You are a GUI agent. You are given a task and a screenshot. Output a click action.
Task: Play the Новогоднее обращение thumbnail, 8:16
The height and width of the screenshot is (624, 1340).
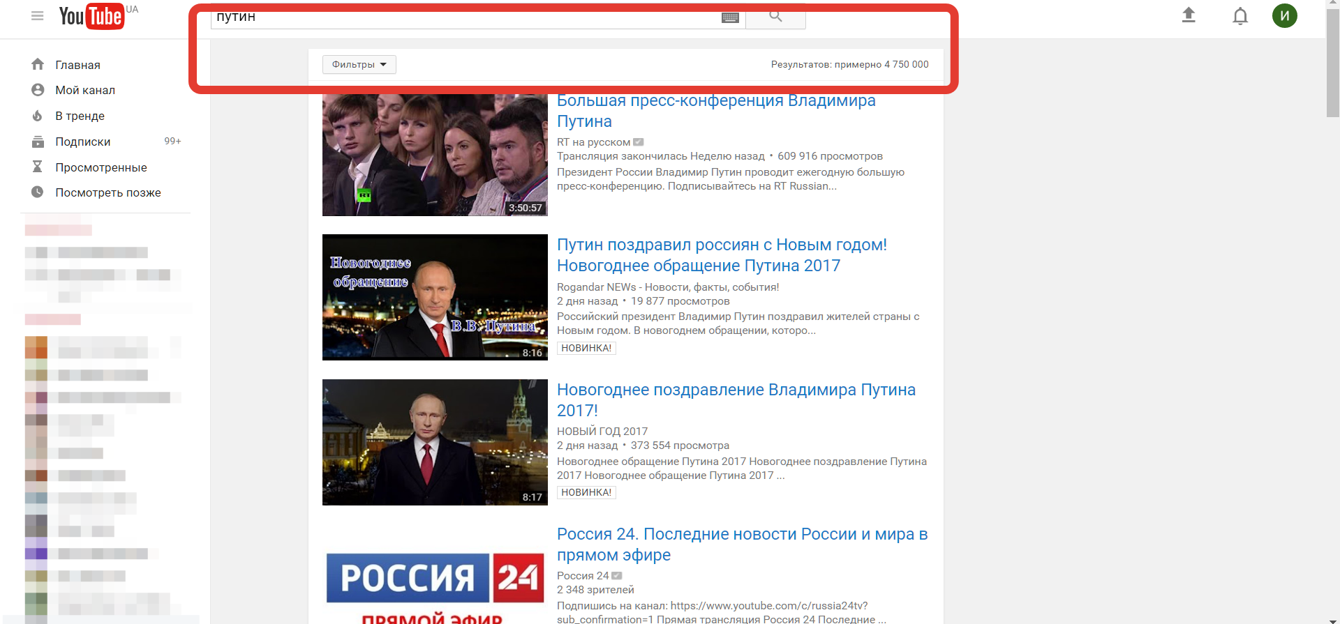[x=435, y=298]
